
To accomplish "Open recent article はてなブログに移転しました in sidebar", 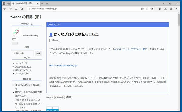I will (x=28, y=87).
